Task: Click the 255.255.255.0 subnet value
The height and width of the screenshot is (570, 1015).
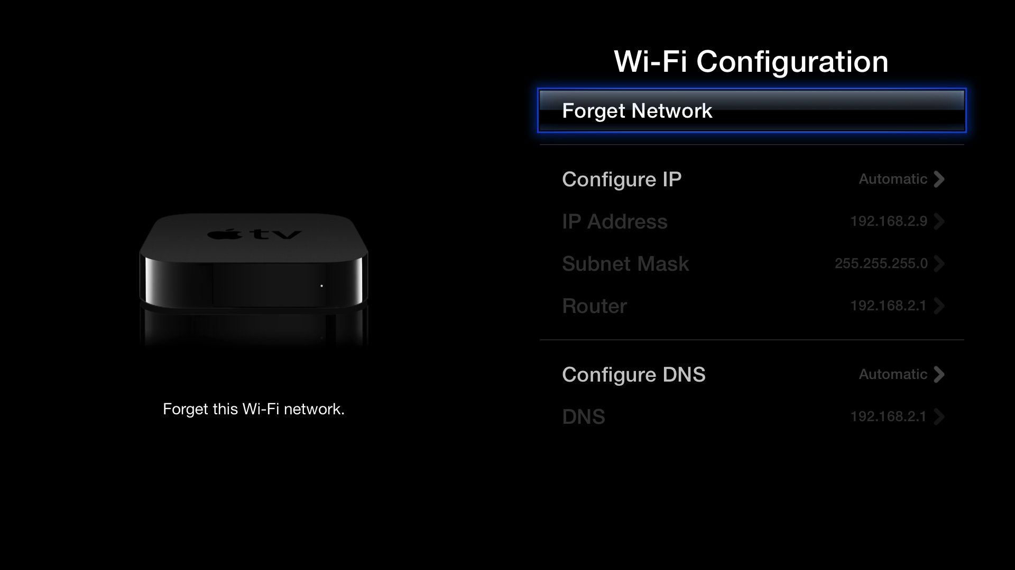Action: point(881,264)
